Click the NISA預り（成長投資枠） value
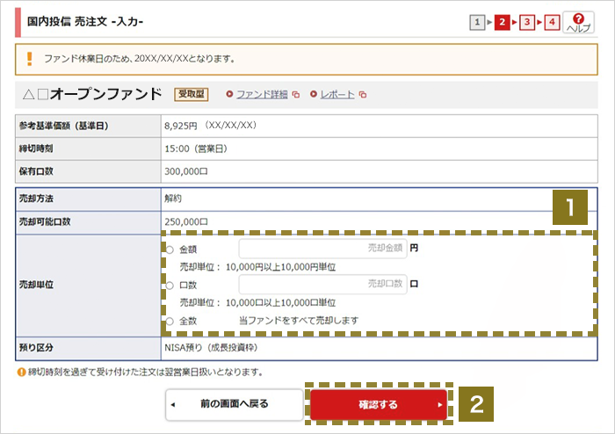Viewport: 615px width, 434px height. pyautogui.click(x=211, y=348)
